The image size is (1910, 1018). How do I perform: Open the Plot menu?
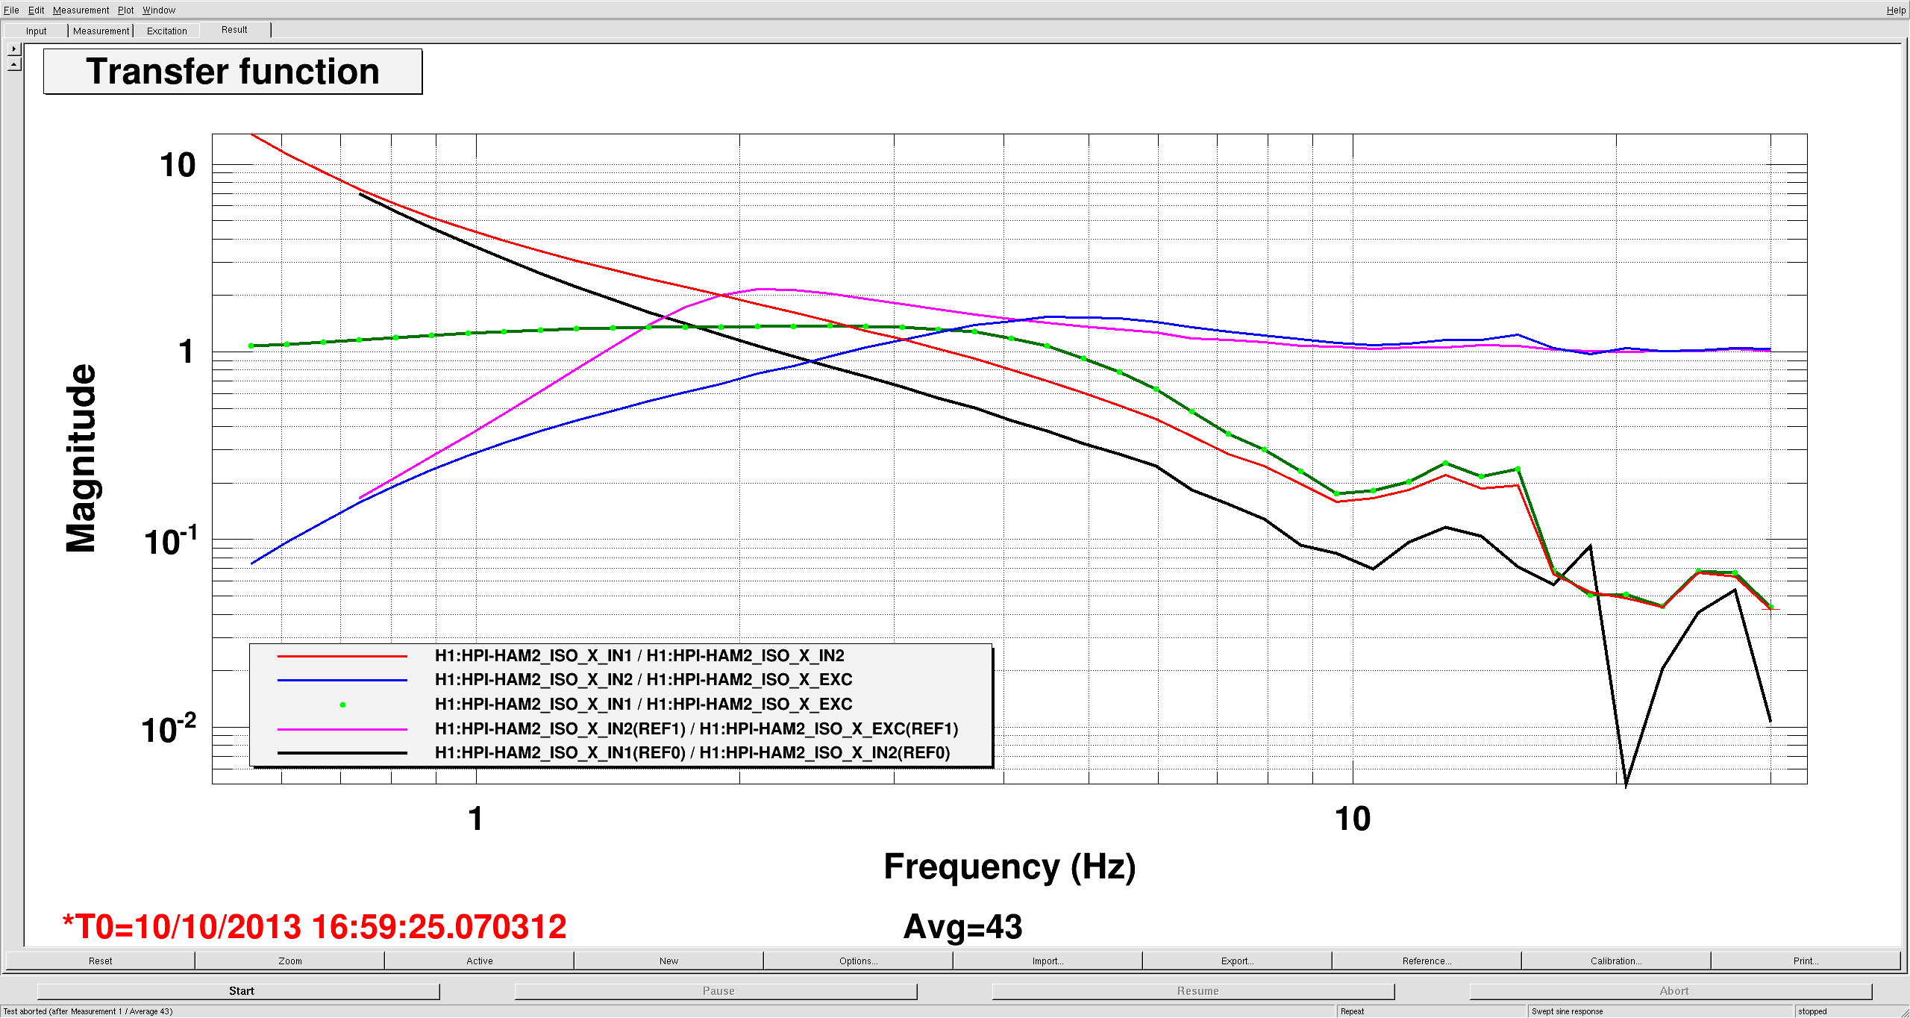125,10
